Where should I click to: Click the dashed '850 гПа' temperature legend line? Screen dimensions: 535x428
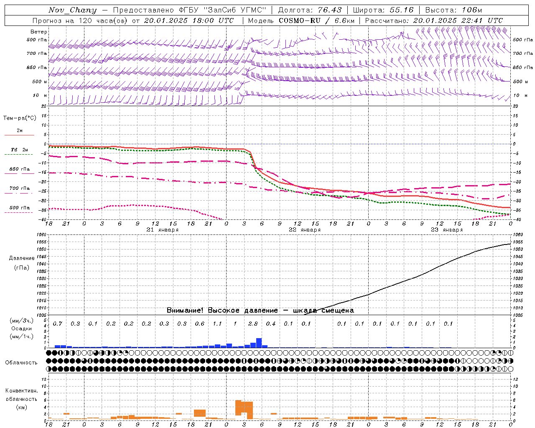(x=19, y=173)
